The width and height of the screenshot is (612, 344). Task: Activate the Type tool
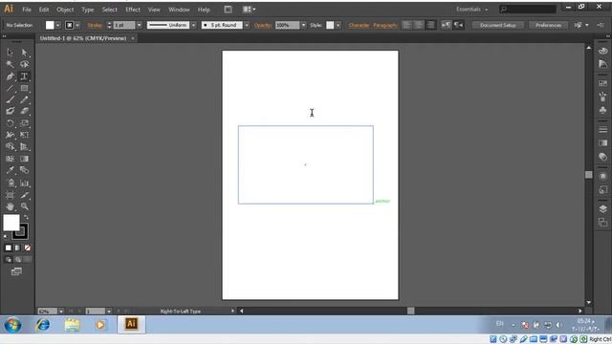pyautogui.click(x=24, y=76)
